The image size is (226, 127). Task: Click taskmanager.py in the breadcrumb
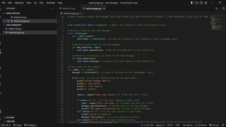(x=71, y=13)
